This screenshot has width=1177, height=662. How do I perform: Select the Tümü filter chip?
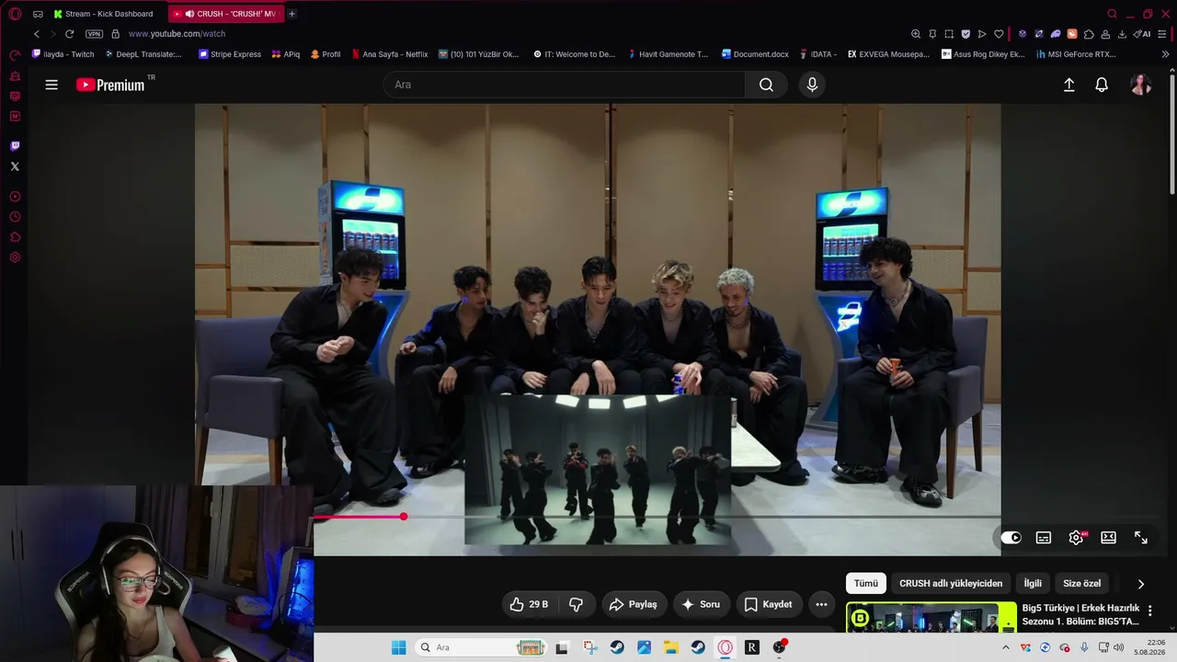click(x=866, y=584)
